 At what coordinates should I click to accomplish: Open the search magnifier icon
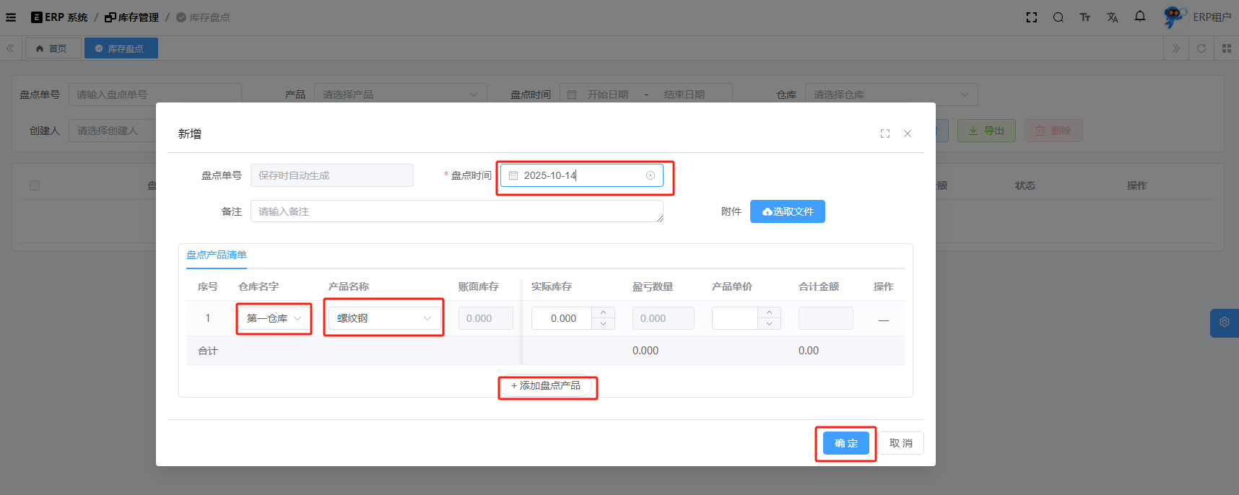(x=1058, y=17)
